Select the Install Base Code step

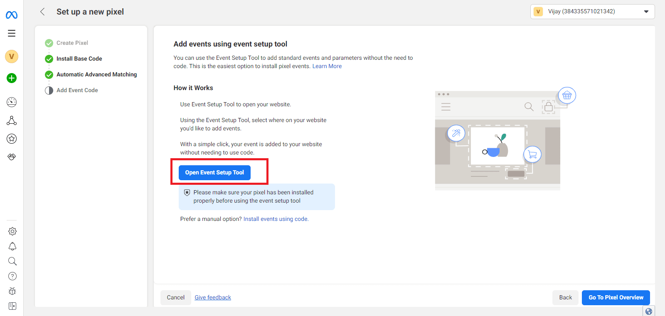[79, 59]
